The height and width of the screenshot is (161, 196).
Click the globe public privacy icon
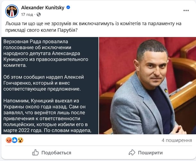click(x=38, y=14)
